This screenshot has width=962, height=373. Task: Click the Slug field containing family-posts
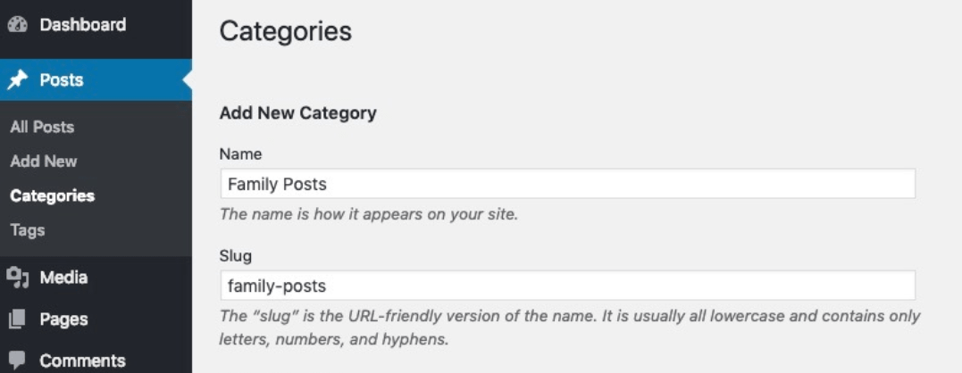pos(567,286)
